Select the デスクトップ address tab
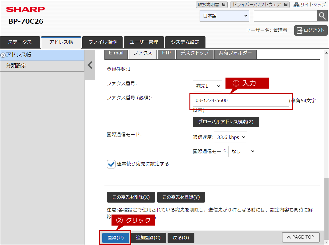The width and height of the screenshot is (329, 245). pyautogui.click(x=194, y=54)
